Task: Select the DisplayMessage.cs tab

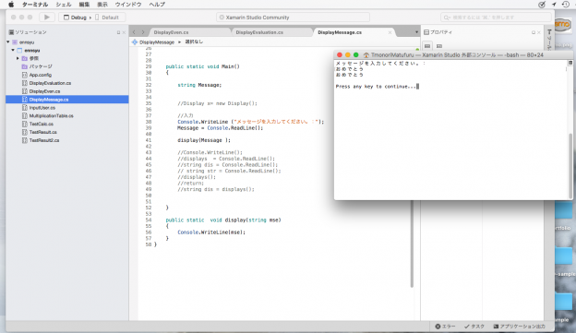Action: (x=340, y=32)
